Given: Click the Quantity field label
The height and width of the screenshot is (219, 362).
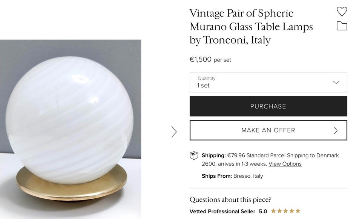Looking at the screenshot, I should click(206, 78).
